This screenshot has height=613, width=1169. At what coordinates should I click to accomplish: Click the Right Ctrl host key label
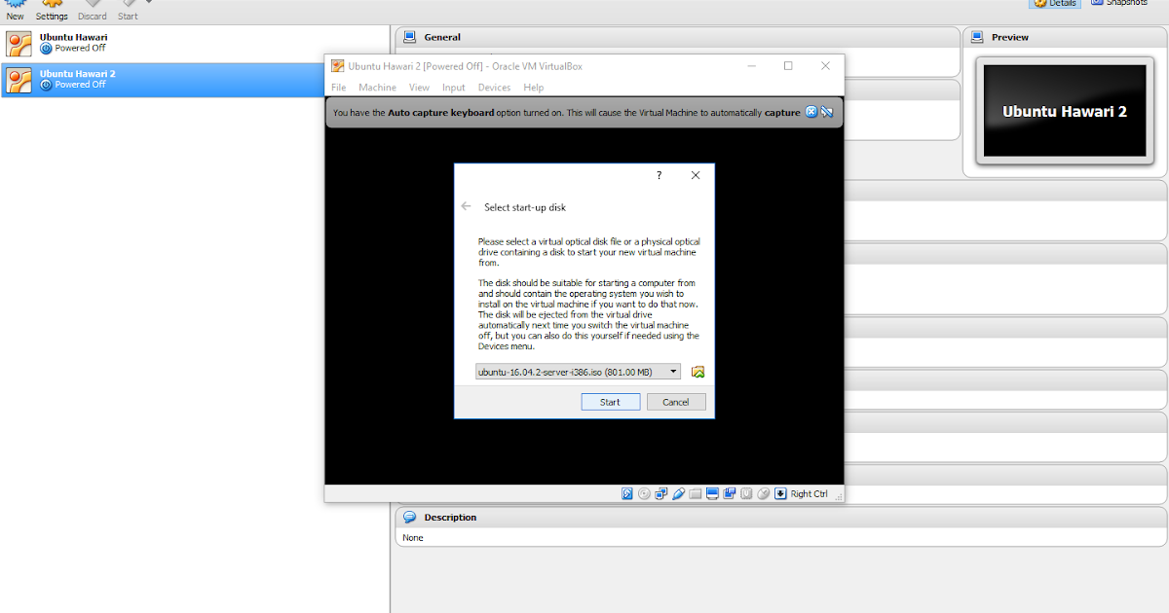tap(810, 493)
